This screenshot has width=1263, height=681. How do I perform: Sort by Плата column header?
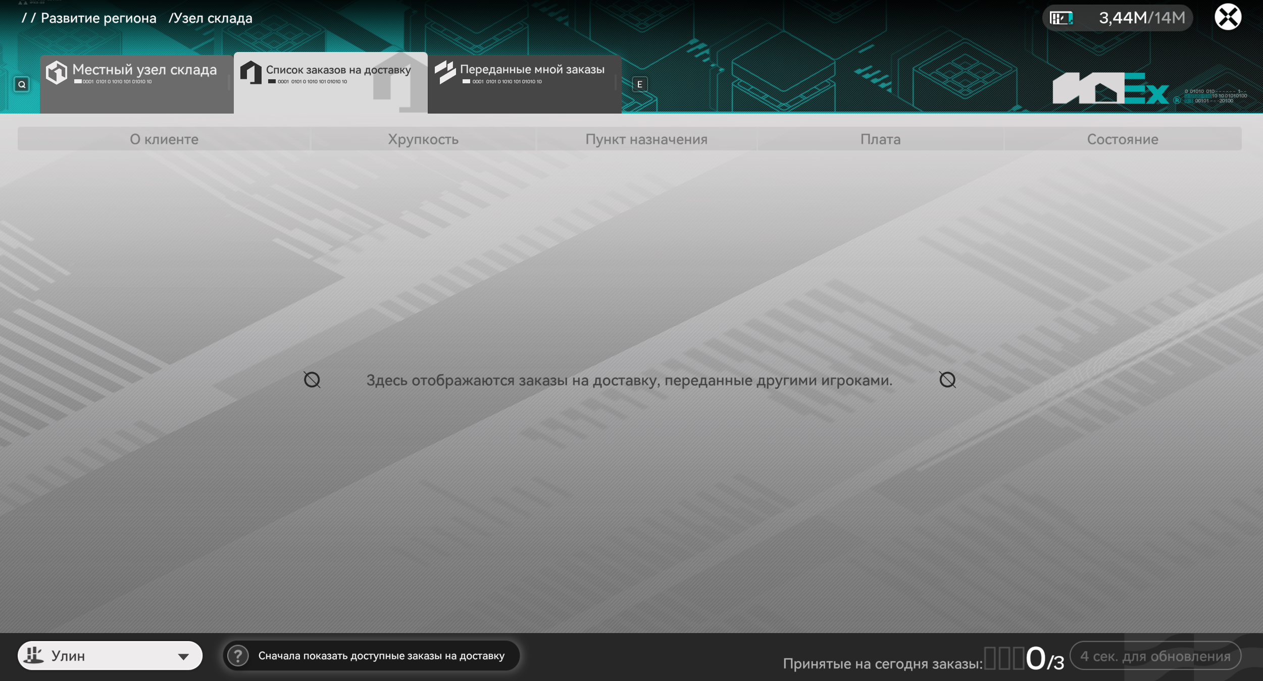click(x=880, y=139)
